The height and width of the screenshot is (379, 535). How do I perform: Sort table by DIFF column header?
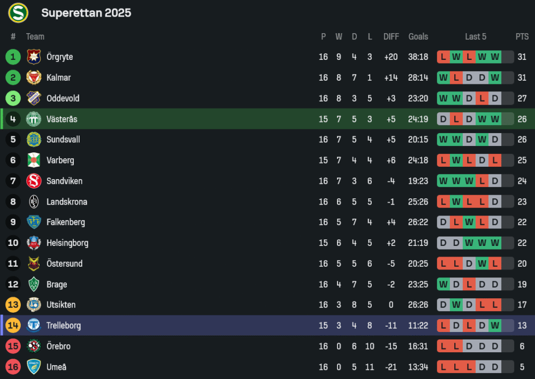(391, 36)
